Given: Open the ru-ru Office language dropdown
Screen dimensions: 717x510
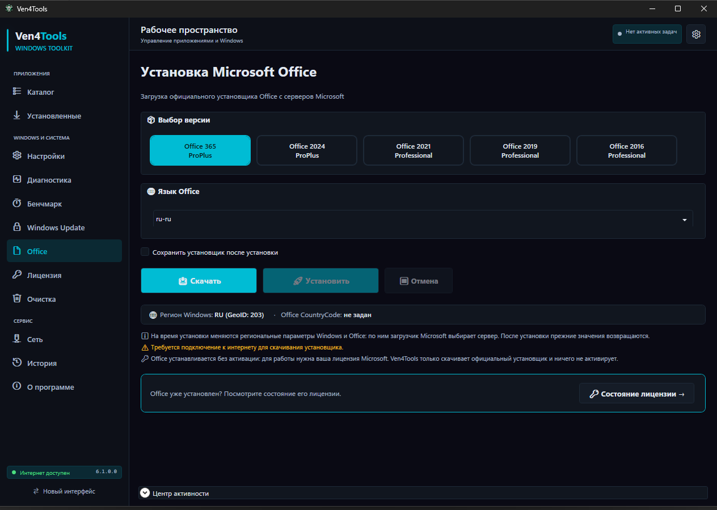Looking at the screenshot, I should click(423, 219).
